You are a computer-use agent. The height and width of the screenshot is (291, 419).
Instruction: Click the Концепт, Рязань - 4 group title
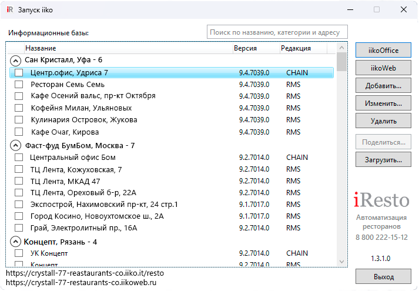point(61,242)
